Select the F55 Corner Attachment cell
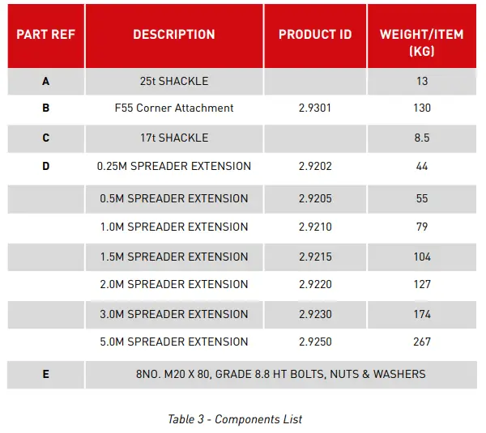The image size is (486, 433). tap(174, 108)
